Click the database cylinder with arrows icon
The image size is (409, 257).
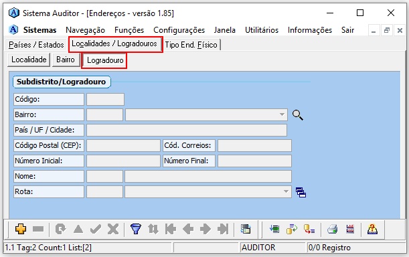(292, 229)
